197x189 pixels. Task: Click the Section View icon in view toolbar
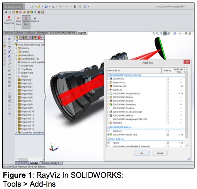tap(165, 33)
